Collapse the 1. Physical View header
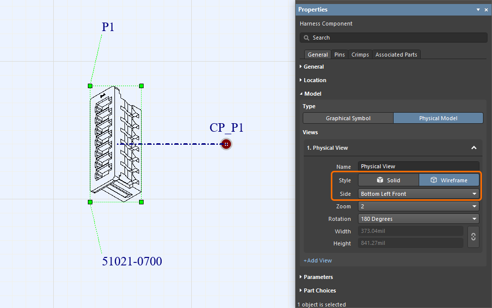Viewport: 492px width, 308px height. click(x=473, y=148)
